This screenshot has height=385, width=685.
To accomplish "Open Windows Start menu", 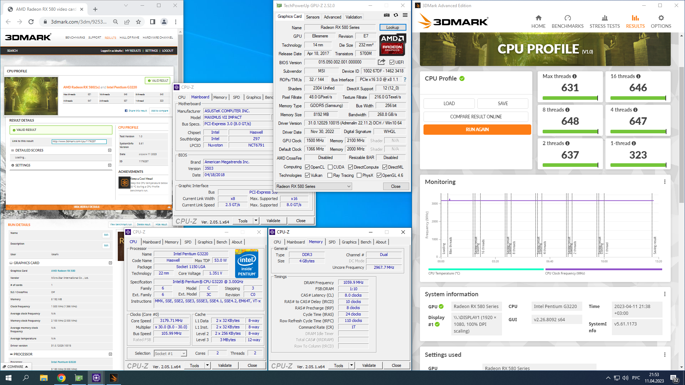I will pos(9,378).
